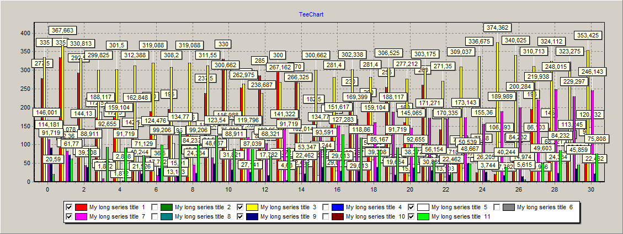
Task: Uncheck the series title 5 checkbox
Action: (x=411, y=207)
